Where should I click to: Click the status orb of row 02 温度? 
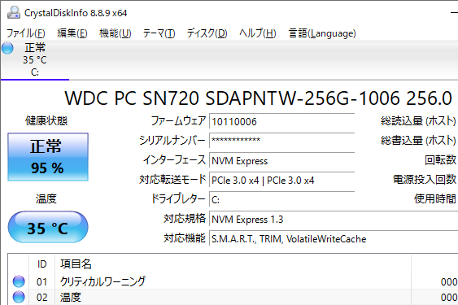pyautogui.click(x=19, y=297)
